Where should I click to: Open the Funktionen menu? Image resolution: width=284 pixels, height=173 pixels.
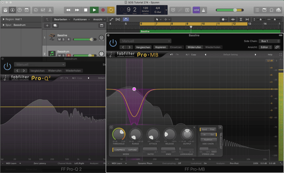81,19
